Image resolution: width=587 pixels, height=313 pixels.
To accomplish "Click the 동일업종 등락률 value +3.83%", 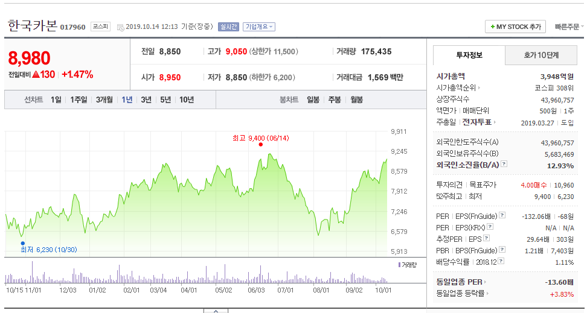I will [x=562, y=294].
